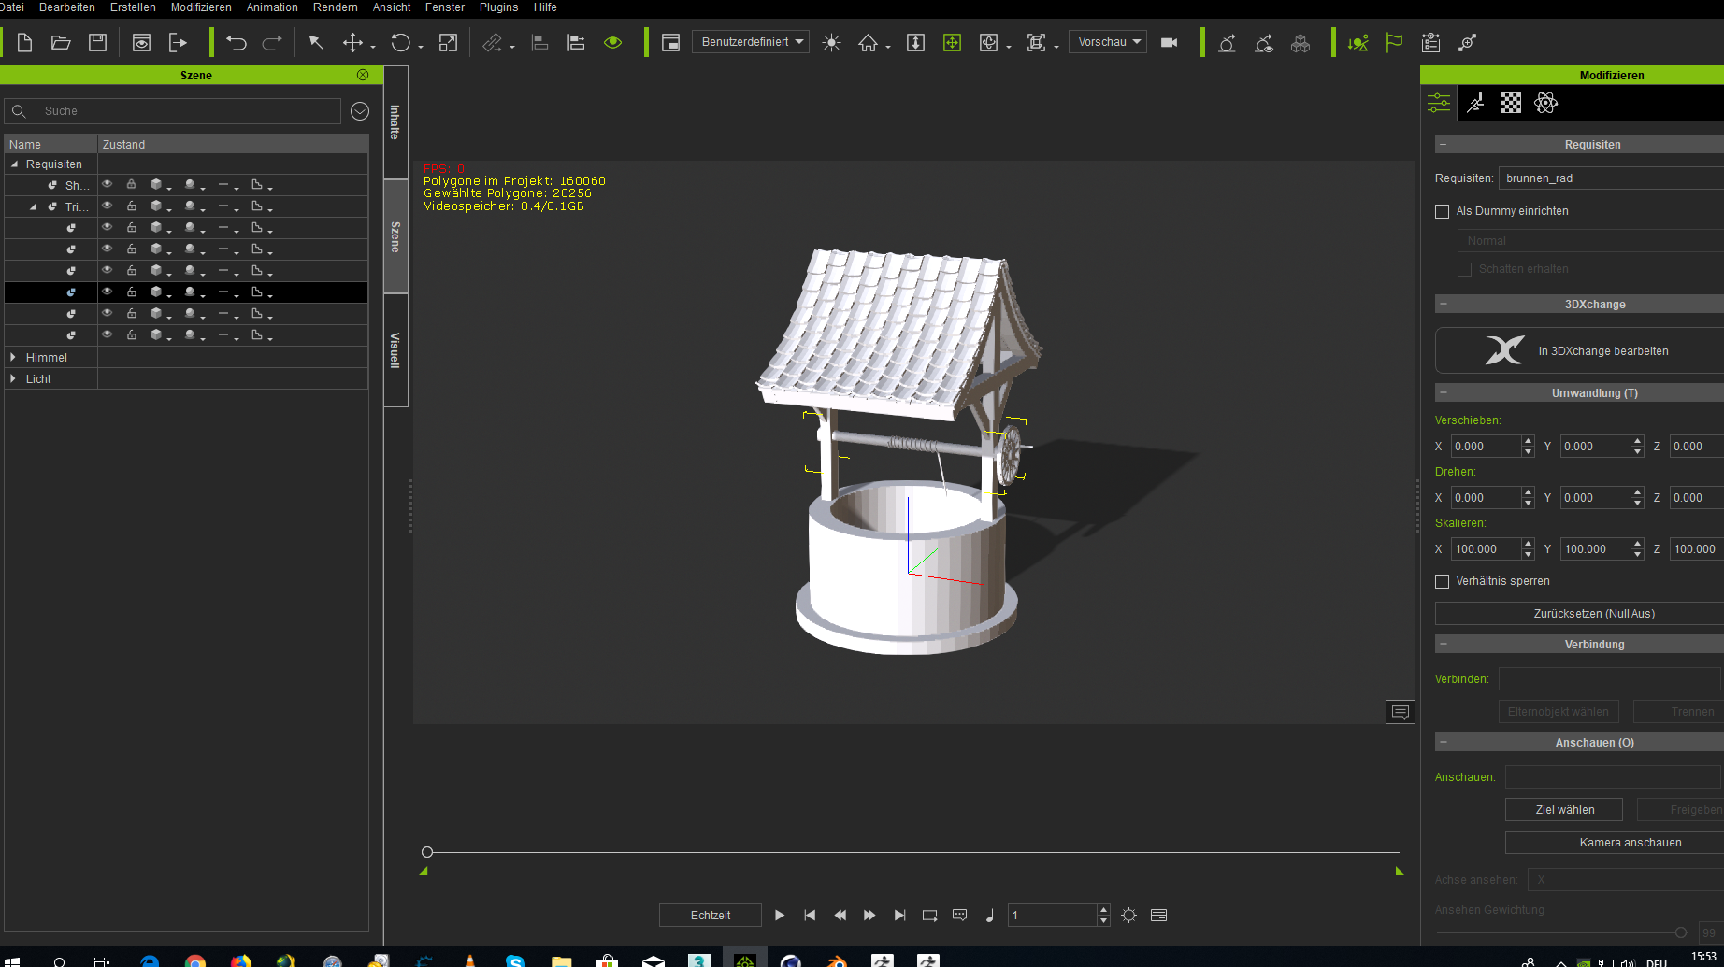Collapse the Umwandlung (T) section
This screenshot has width=1724, height=967.
tap(1444, 393)
